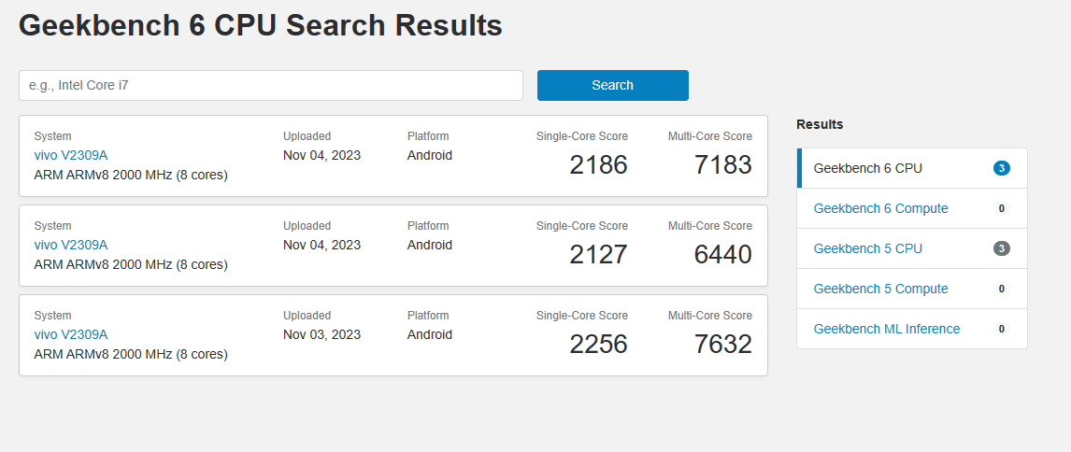The height and width of the screenshot is (452, 1071).
Task: Click zero badge beside Geekbench ML Inference
Action: 1001,329
